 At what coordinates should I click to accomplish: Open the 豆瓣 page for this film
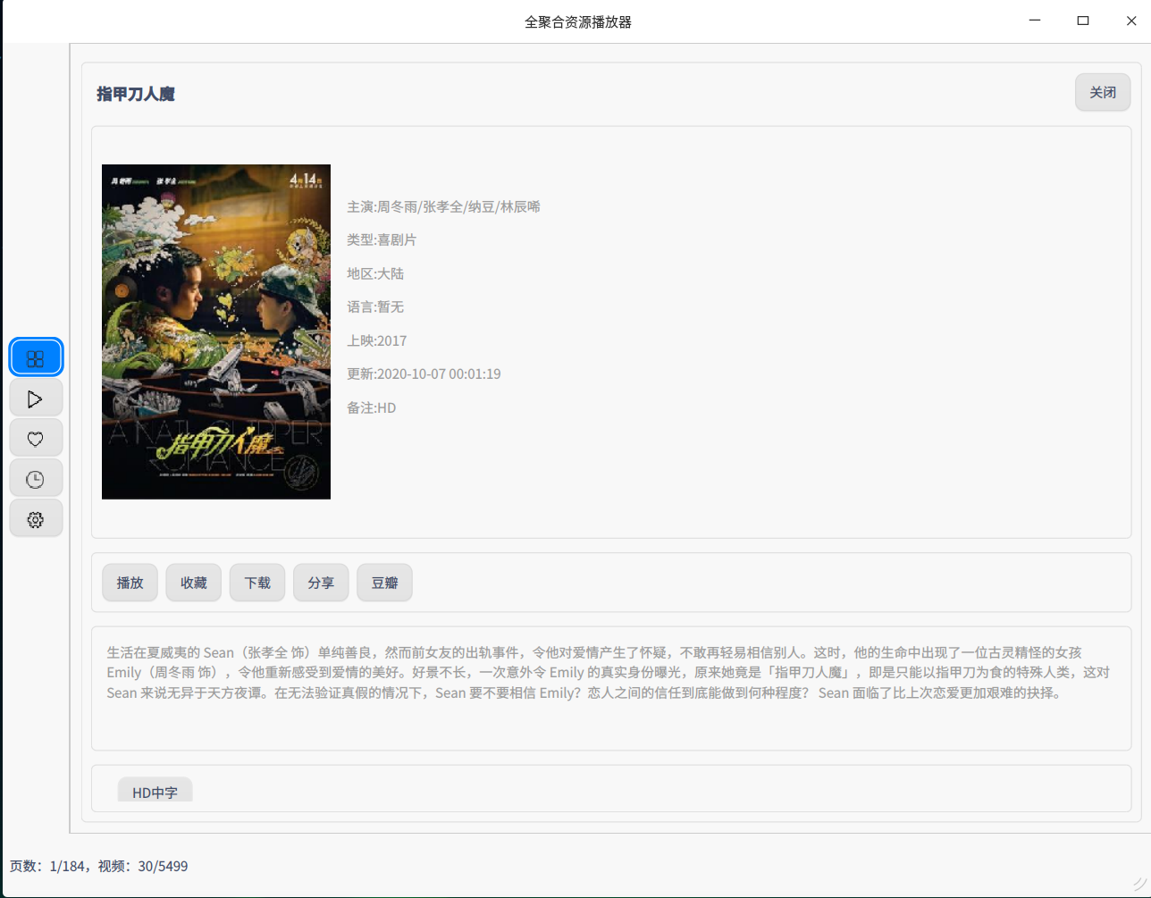(385, 583)
